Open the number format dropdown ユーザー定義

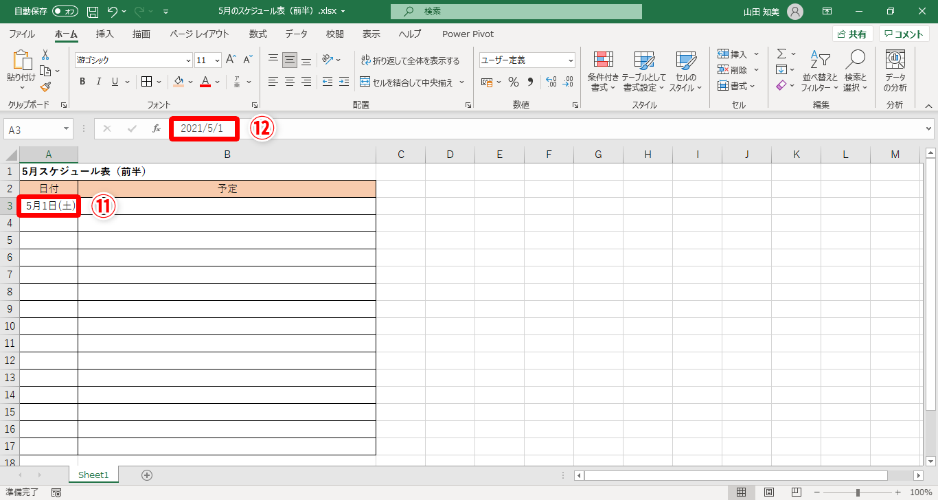(571, 60)
